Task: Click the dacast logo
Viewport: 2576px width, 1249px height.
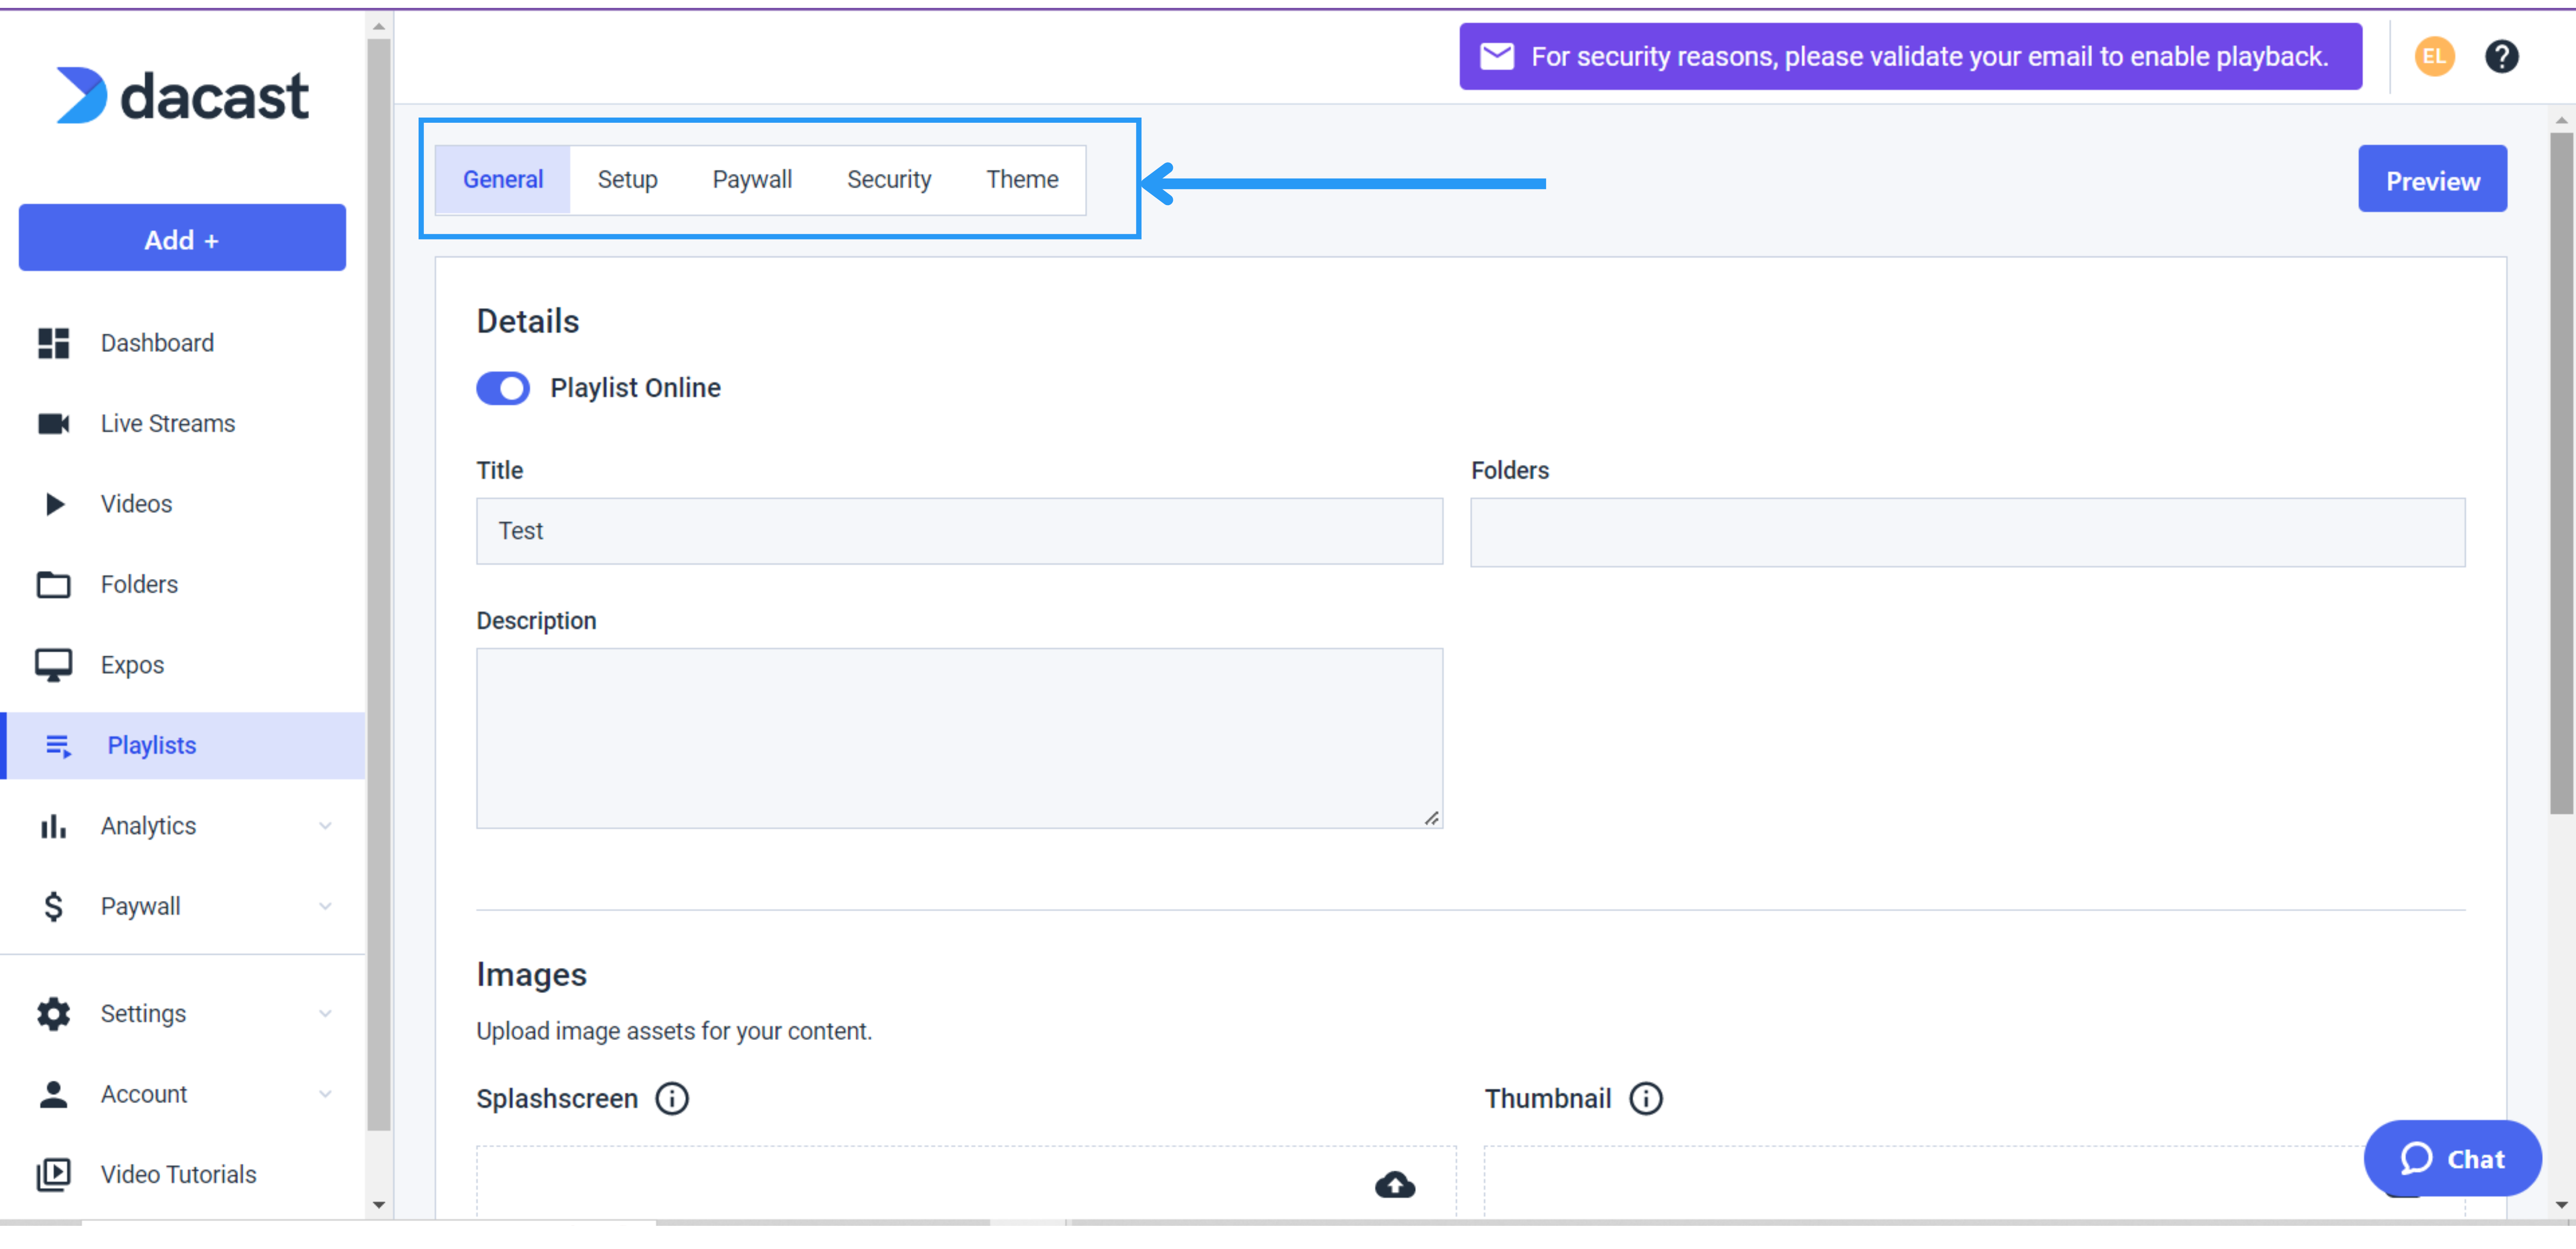Action: 182,96
